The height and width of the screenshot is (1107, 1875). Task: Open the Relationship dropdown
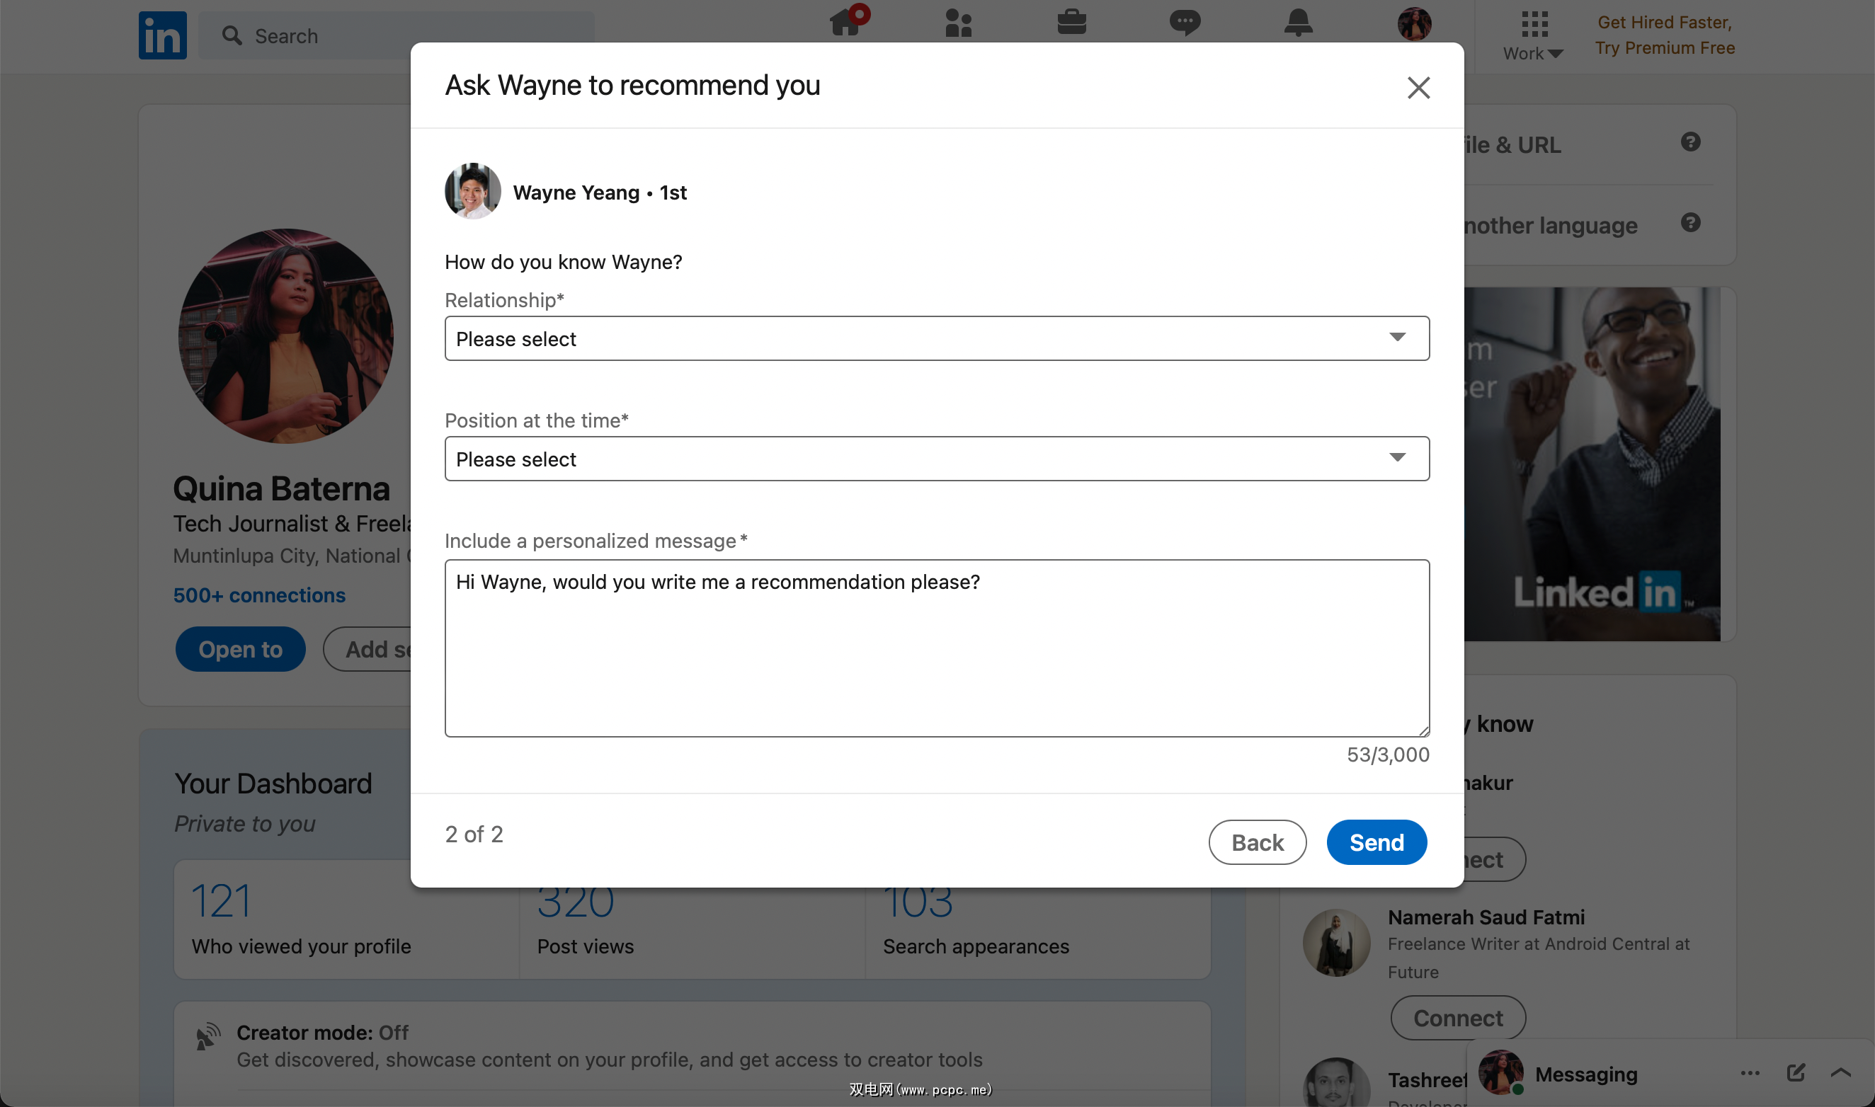pos(936,338)
